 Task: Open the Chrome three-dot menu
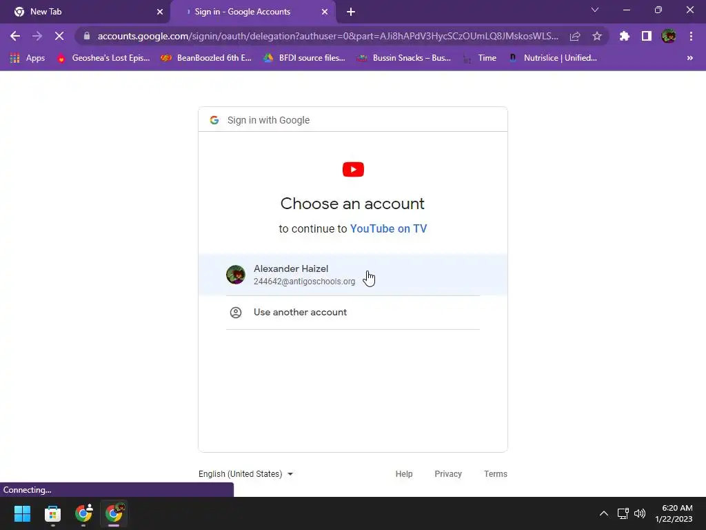click(x=691, y=36)
